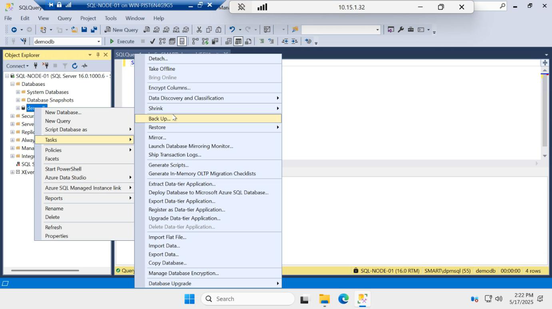
Task: Click the Object Explorer horizontal scrollbar
Action: pyautogui.click(x=45, y=270)
